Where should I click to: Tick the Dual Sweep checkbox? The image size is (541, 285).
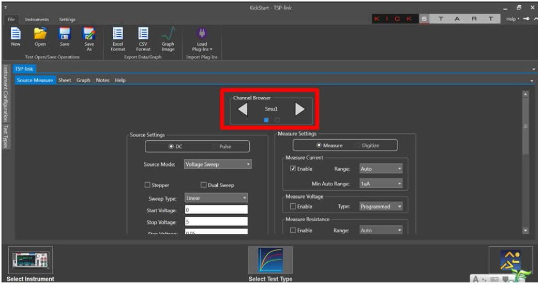(x=204, y=185)
